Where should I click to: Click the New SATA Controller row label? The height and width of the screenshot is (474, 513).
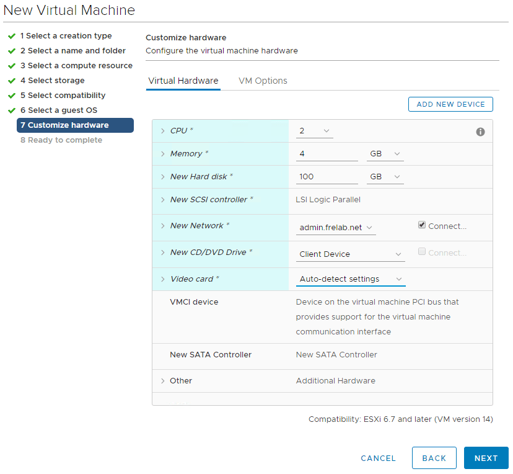(211, 355)
